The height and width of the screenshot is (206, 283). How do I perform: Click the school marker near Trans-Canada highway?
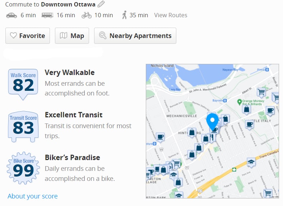coord(251,162)
